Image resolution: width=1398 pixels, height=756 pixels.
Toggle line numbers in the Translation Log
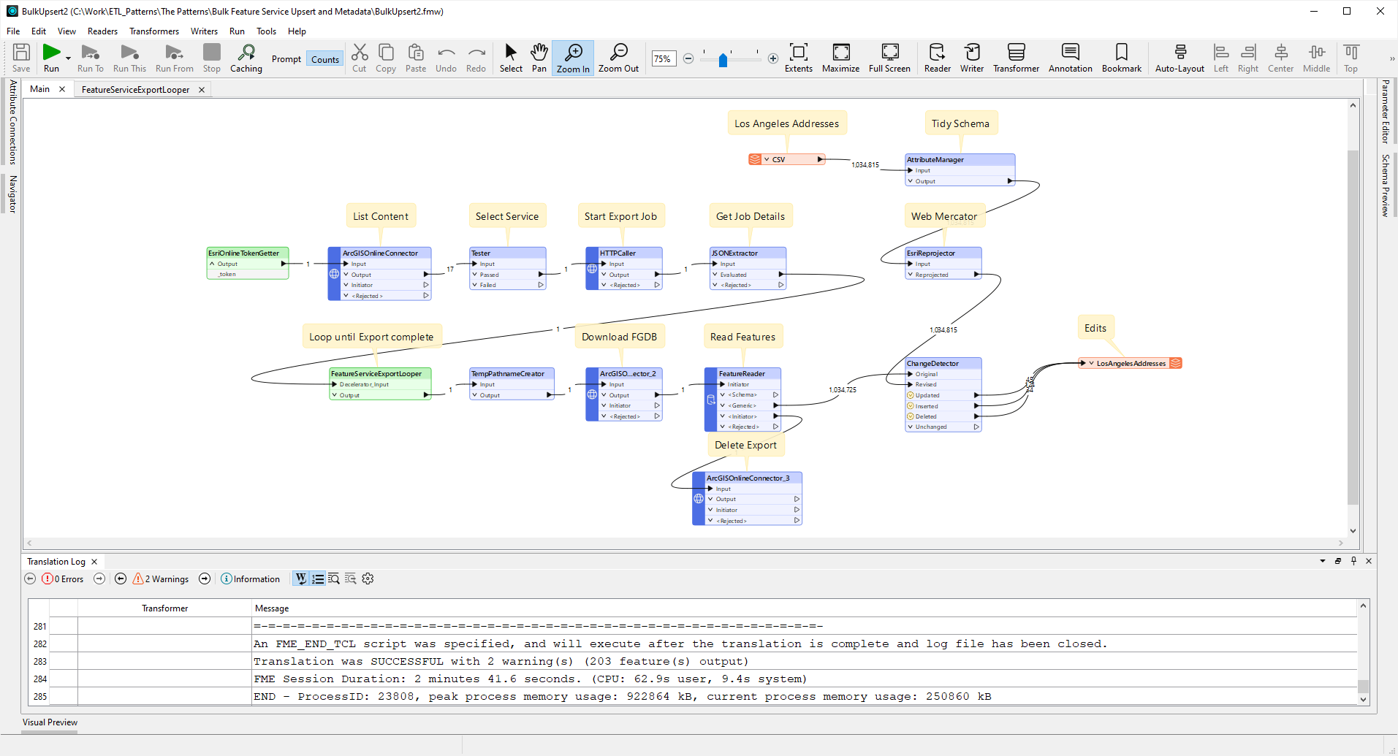(318, 578)
